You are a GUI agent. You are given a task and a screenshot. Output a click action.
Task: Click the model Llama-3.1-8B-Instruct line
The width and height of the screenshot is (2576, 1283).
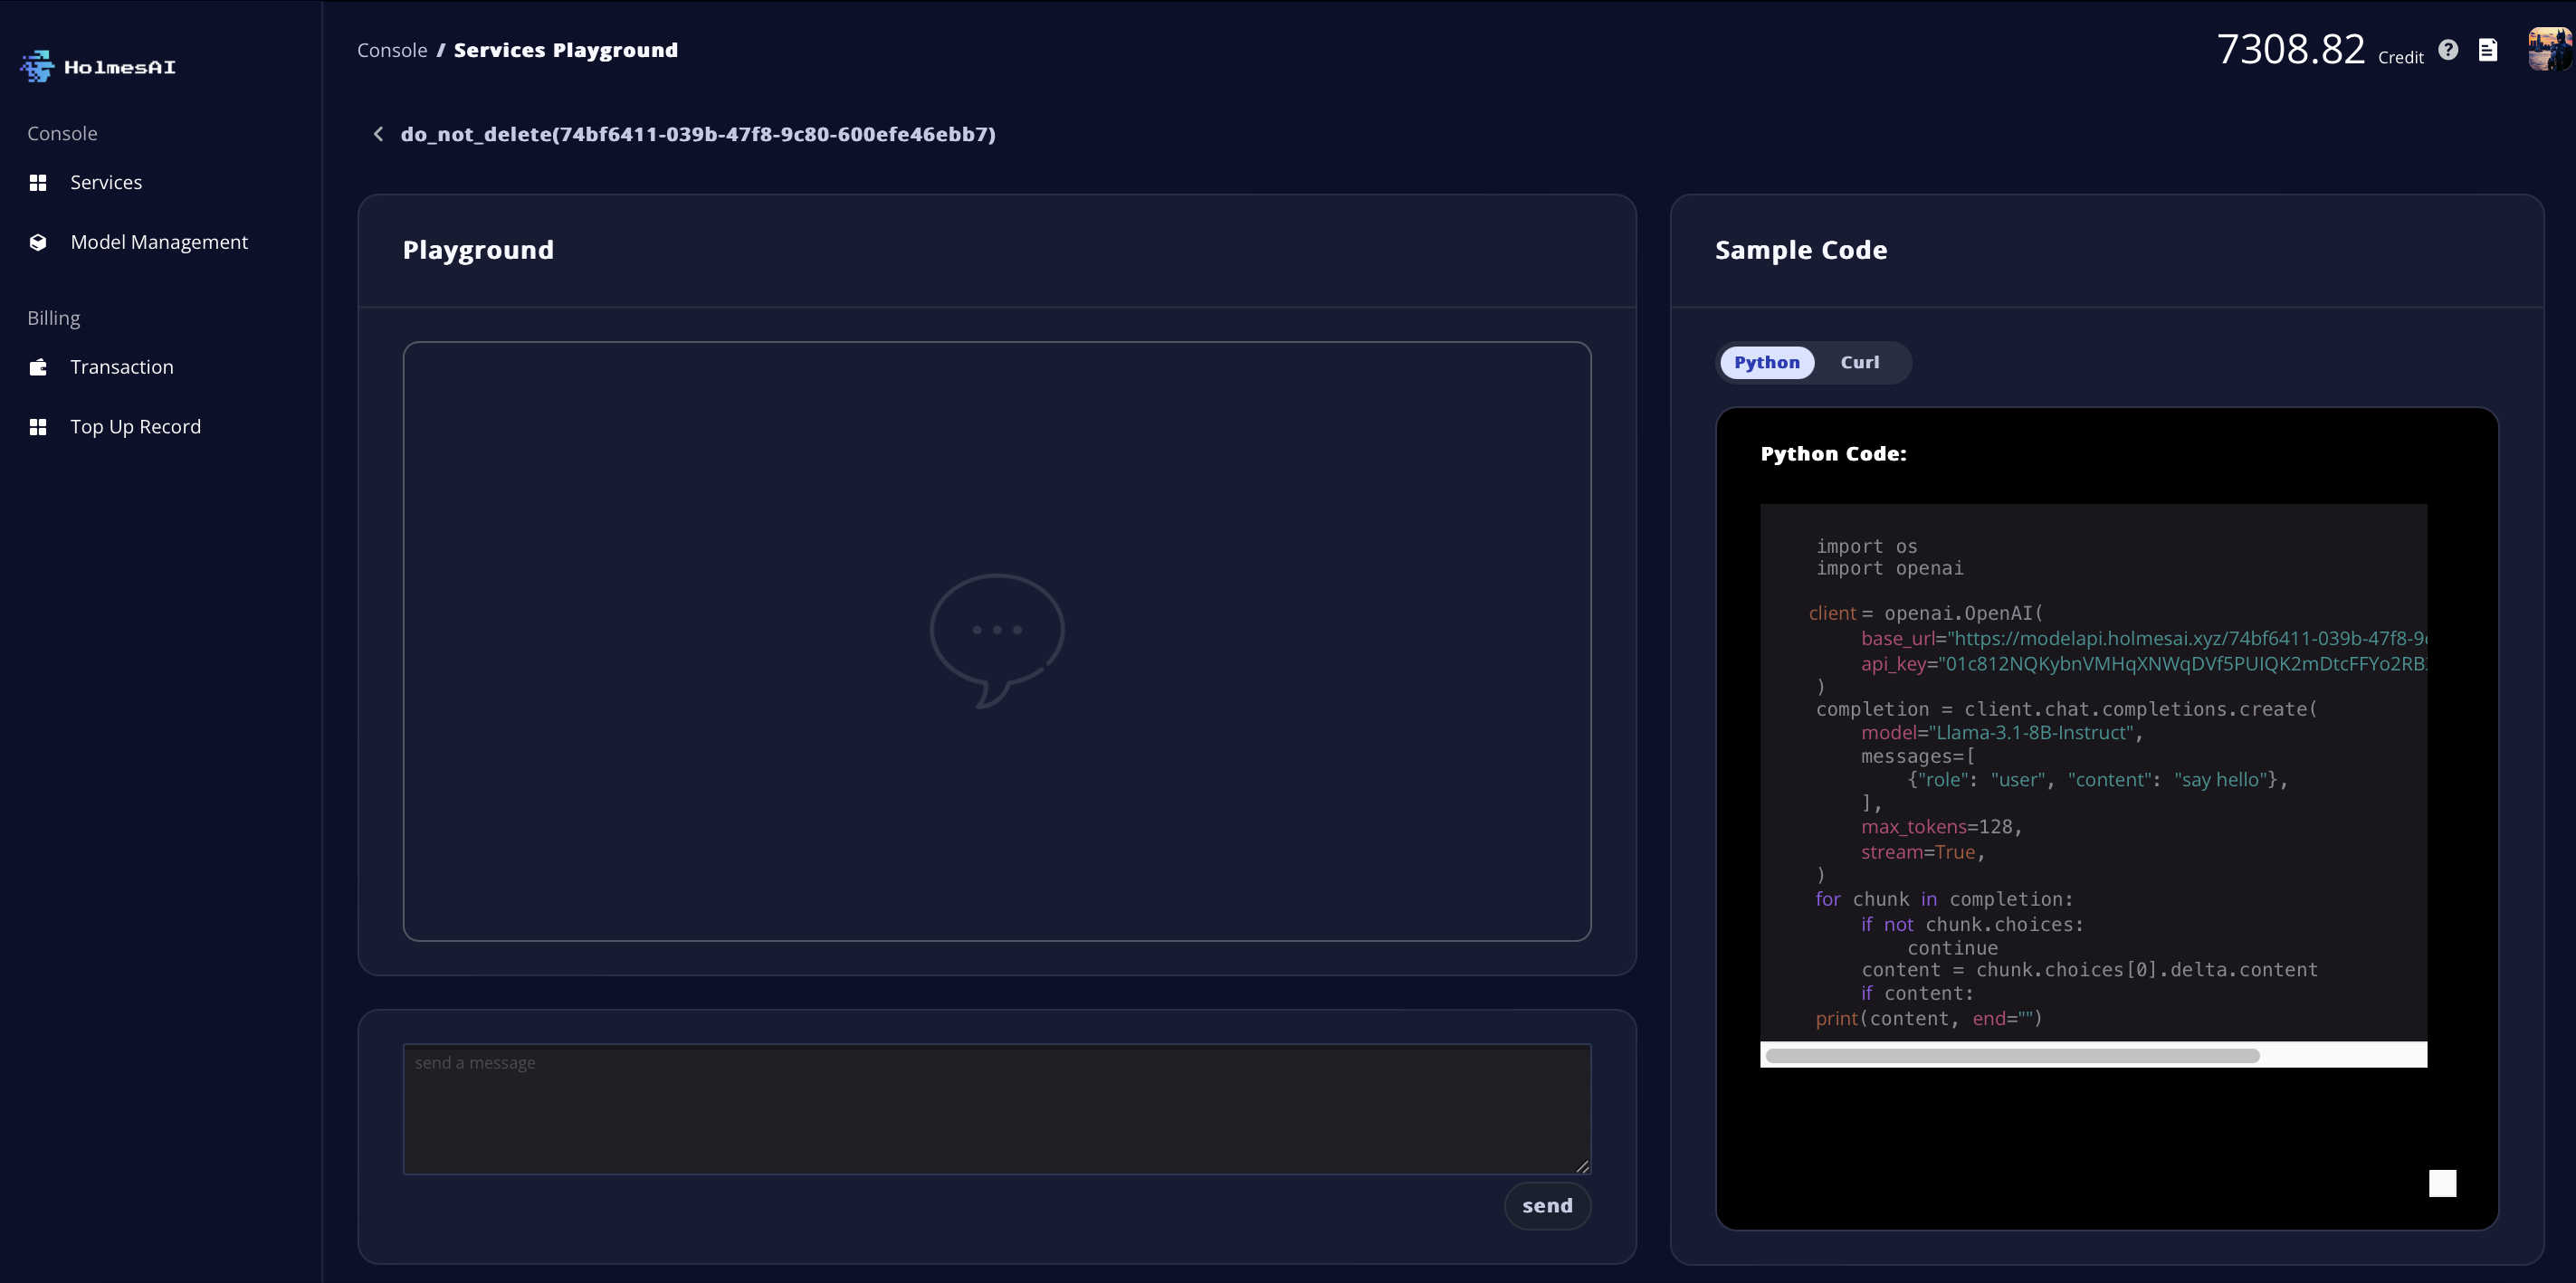(x=2001, y=733)
